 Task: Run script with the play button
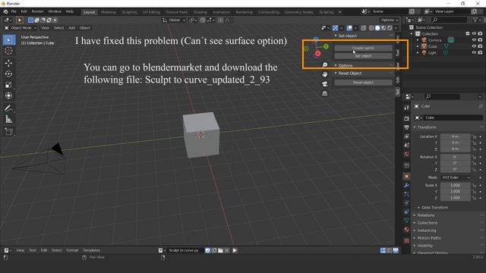click(235, 250)
